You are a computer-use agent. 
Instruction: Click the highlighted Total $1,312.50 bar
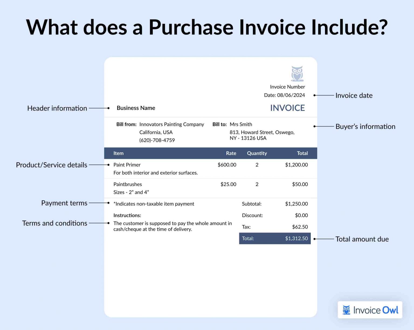275,238
